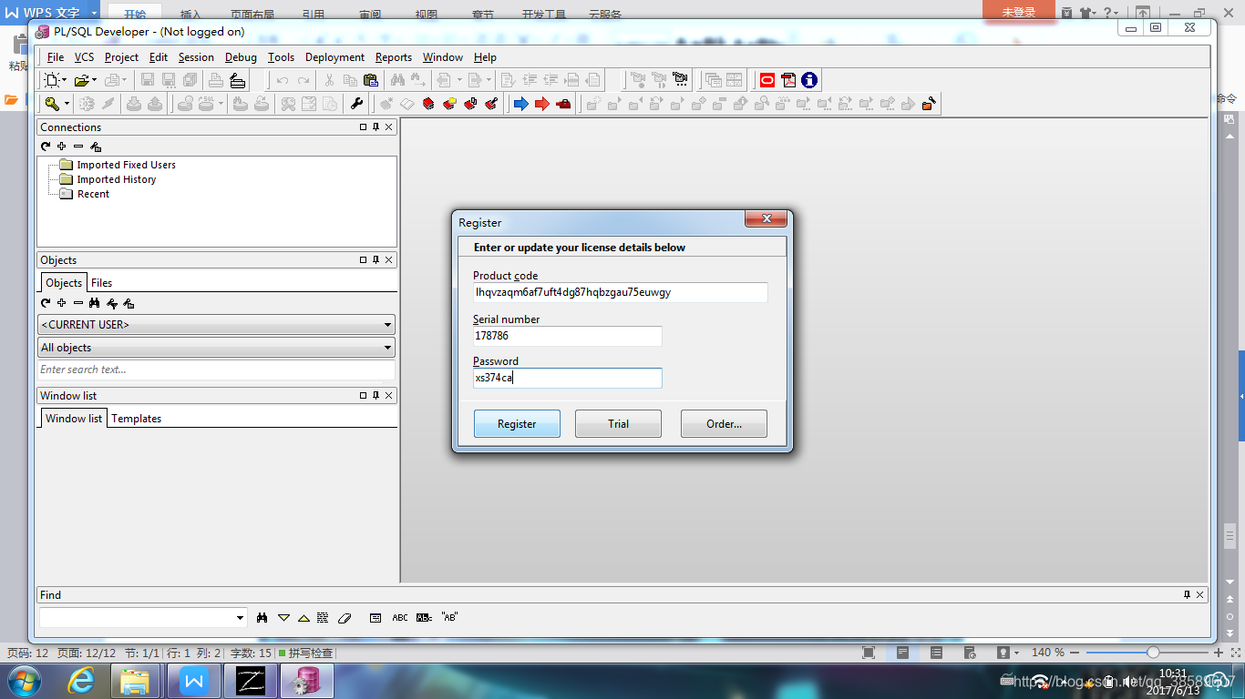Open the Session menu
The height and width of the screenshot is (699, 1245).
(196, 57)
